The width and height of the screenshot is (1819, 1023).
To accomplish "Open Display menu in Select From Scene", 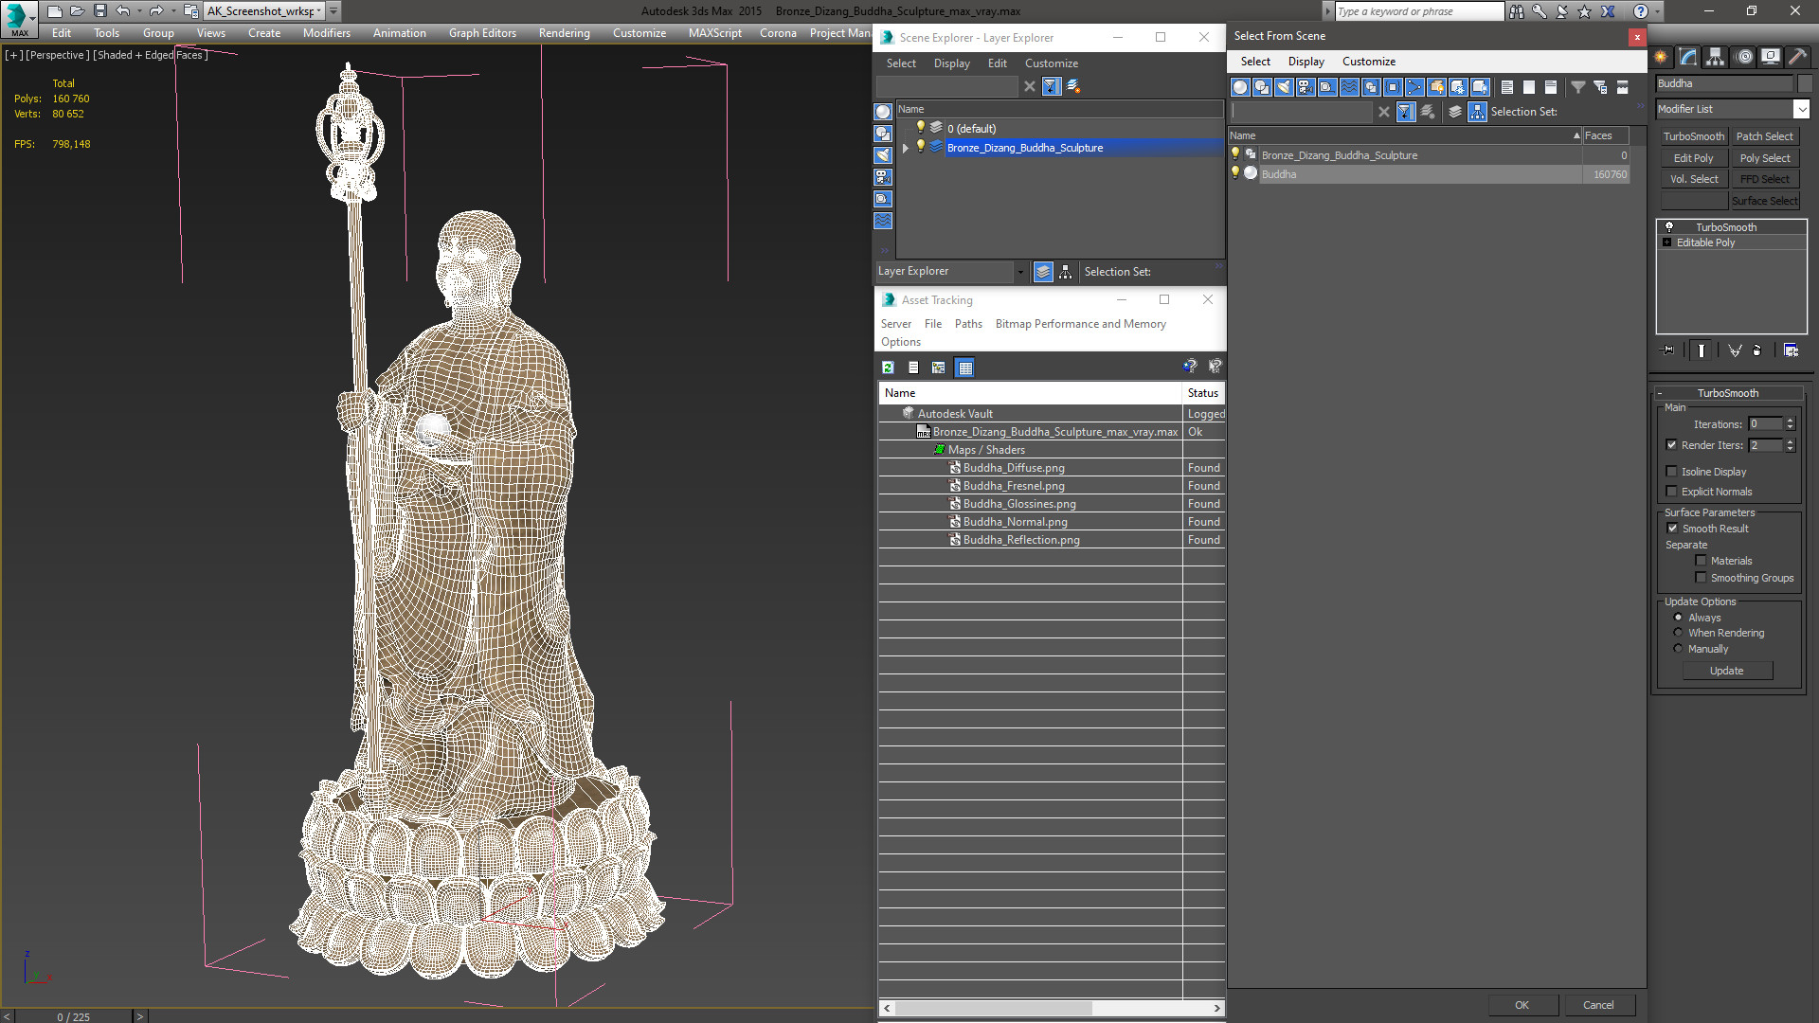I will coord(1306,62).
